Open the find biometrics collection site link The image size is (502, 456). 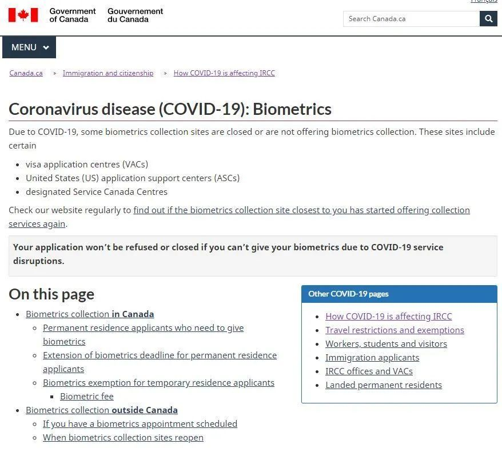coord(301,210)
